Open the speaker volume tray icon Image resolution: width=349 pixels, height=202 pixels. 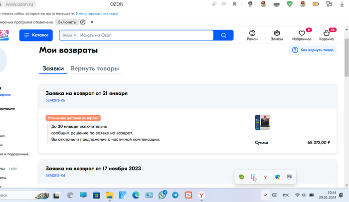[x=304, y=195]
